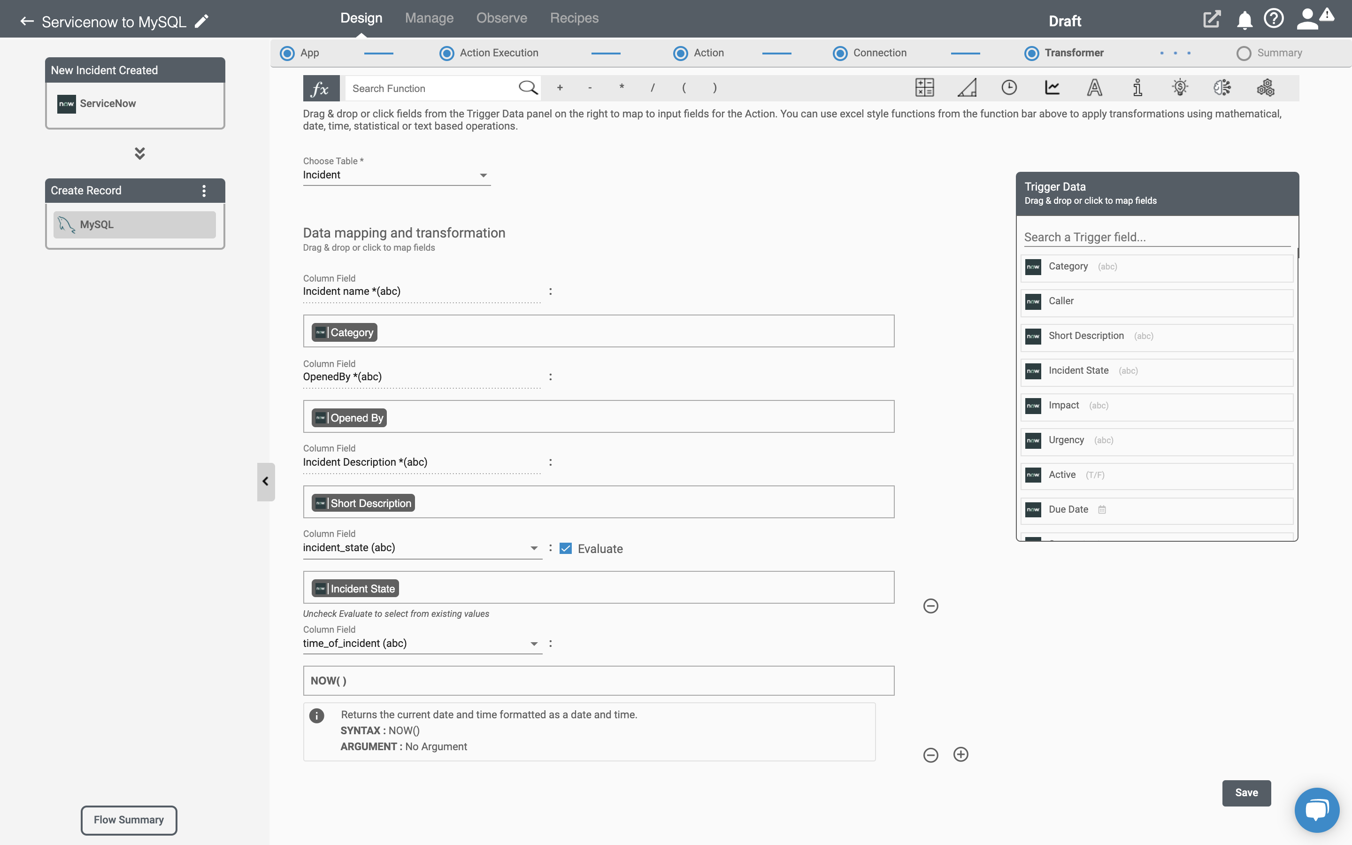Image resolution: width=1352 pixels, height=845 pixels.
Task: Expand the time_of_incident column field dropdown
Action: point(532,644)
